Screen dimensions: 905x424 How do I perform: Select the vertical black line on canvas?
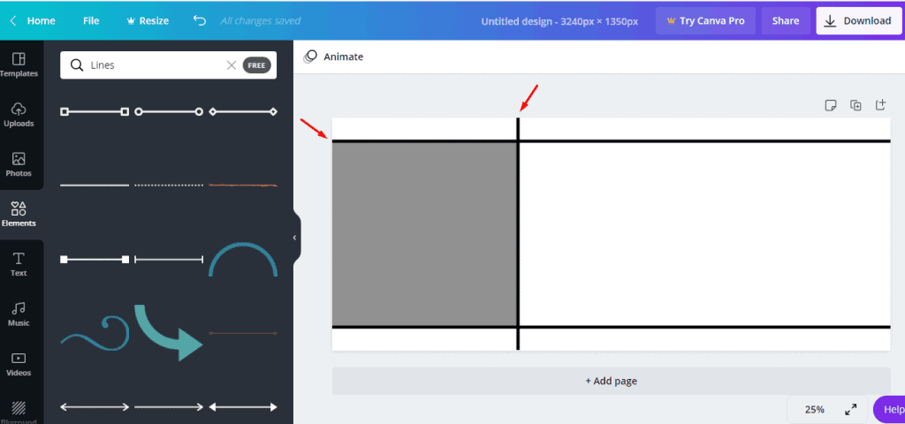pos(518,233)
